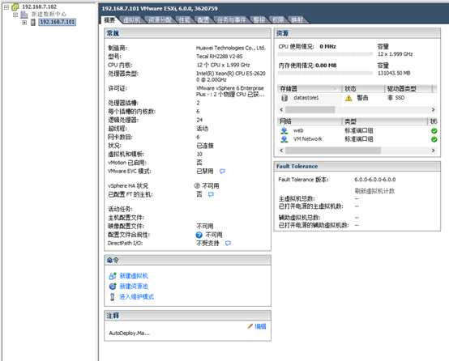Click the green status check for web
449x361 pixels.
434,131
